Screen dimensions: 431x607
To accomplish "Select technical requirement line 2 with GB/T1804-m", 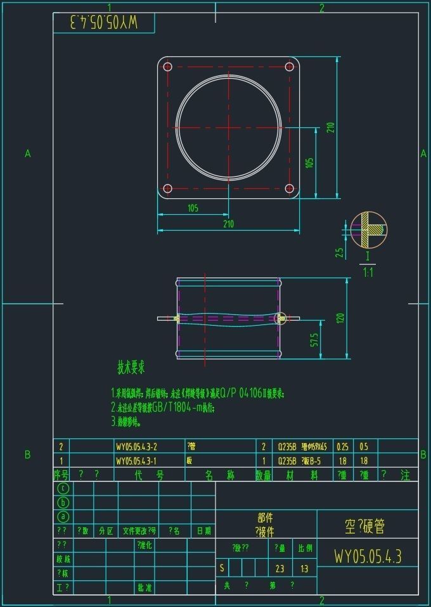I will [x=163, y=407].
